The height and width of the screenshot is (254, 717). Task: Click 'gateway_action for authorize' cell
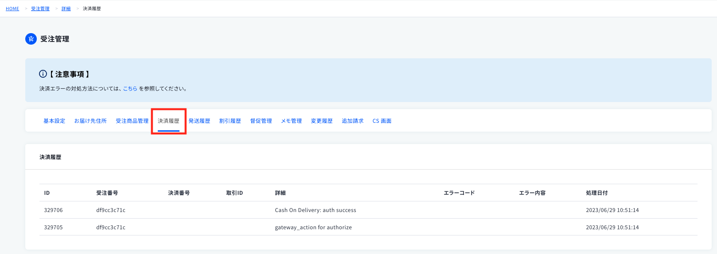pos(313,227)
